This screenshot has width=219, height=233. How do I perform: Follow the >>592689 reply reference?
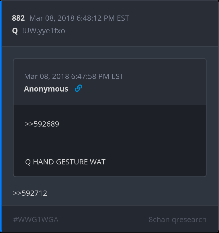[42, 124]
